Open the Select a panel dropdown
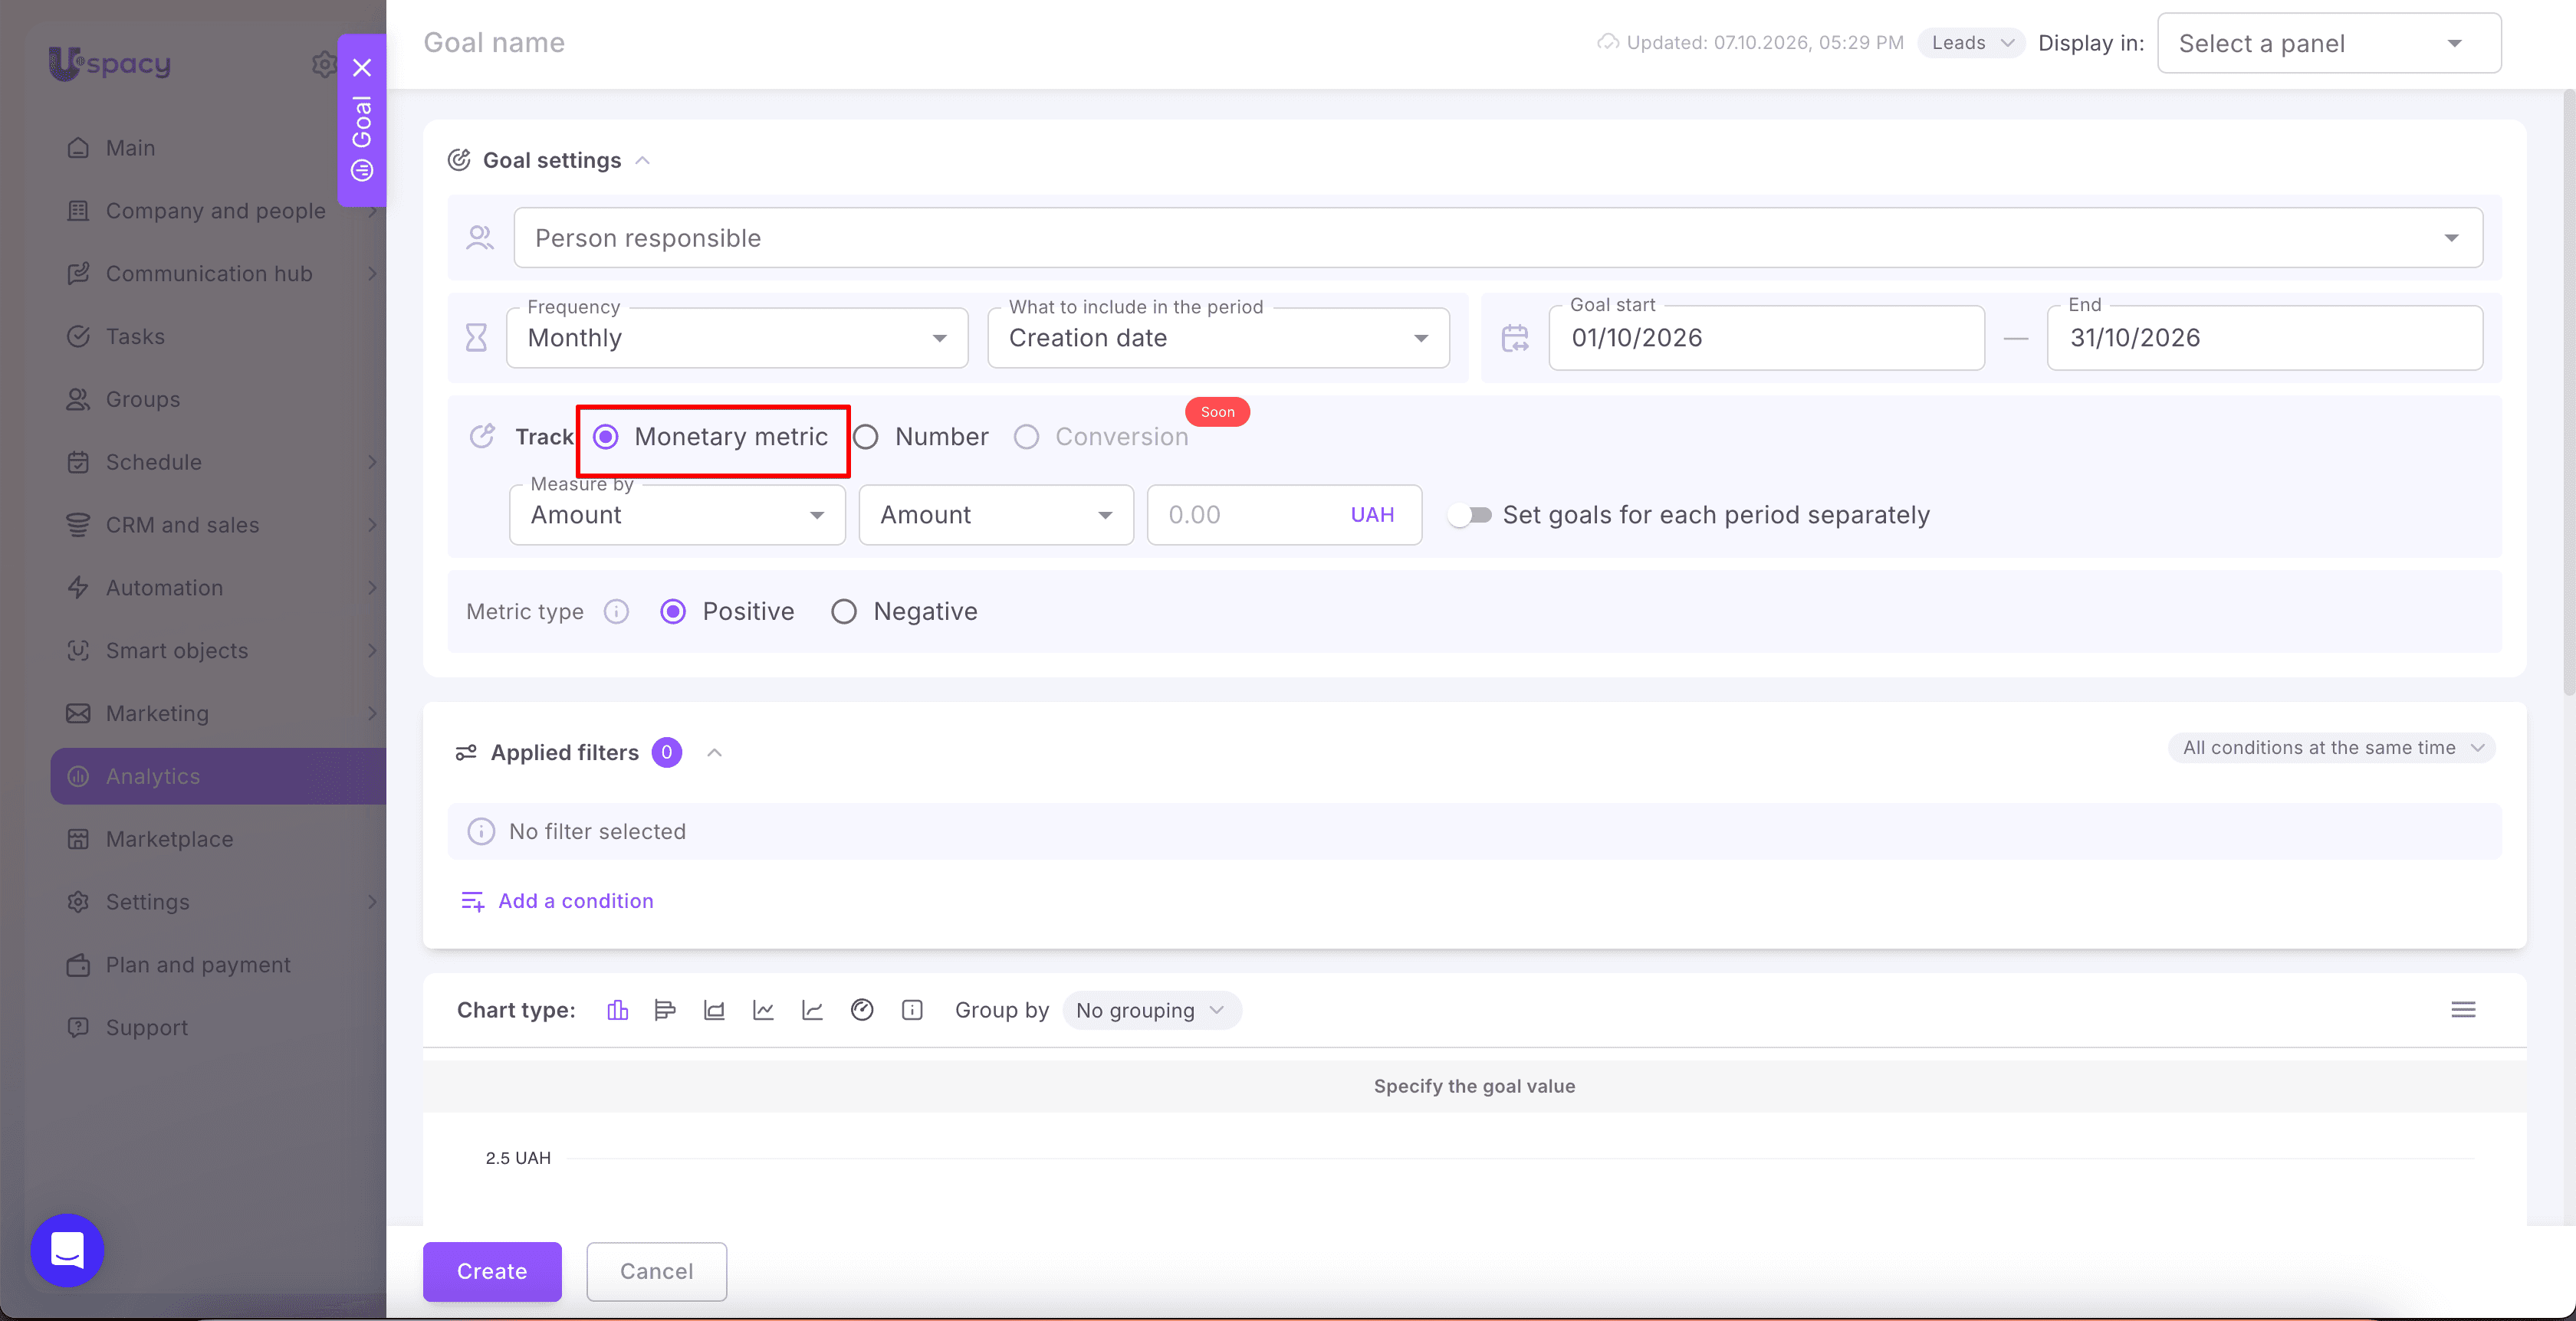 2329,43
